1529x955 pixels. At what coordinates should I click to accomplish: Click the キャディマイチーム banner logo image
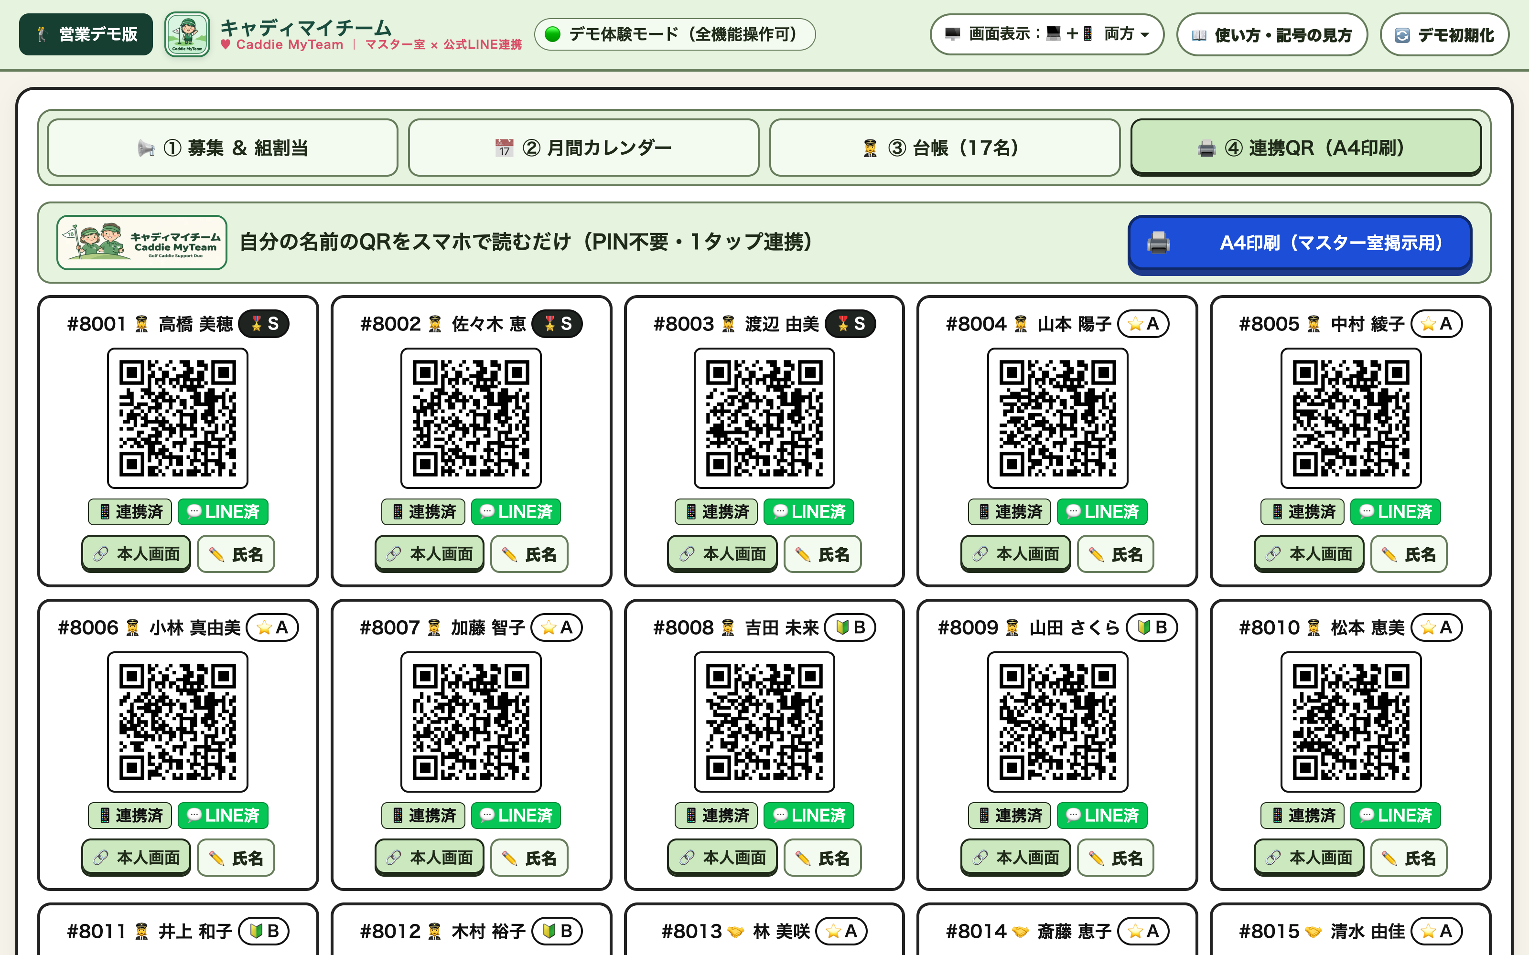(x=142, y=243)
